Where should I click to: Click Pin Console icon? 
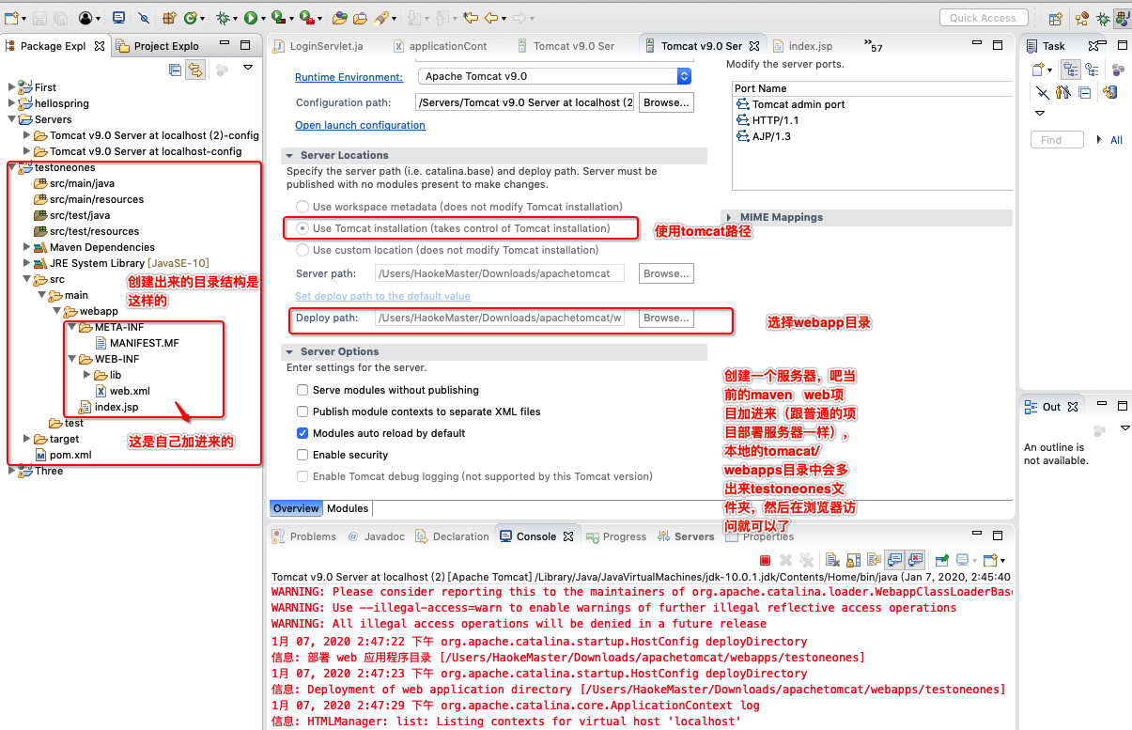click(941, 560)
